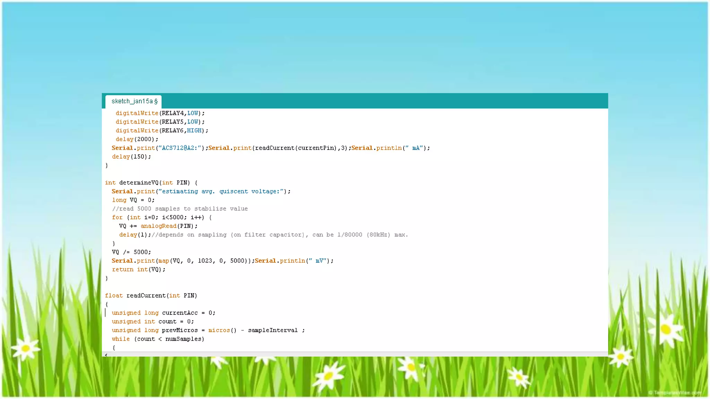Click the for loop header line

[x=162, y=217]
